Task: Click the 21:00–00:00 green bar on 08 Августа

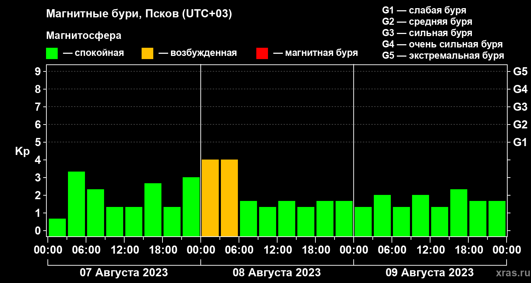Action: pos(344,219)
